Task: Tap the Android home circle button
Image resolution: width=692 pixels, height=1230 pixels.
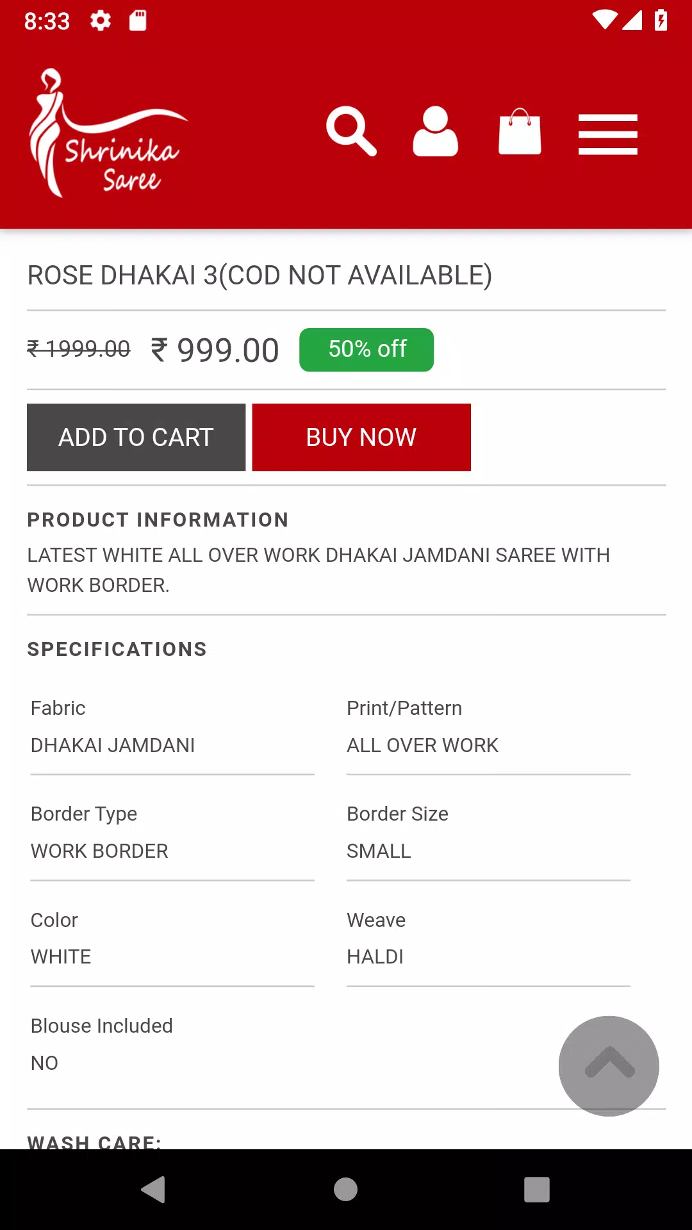Action: coord(345,1190)
